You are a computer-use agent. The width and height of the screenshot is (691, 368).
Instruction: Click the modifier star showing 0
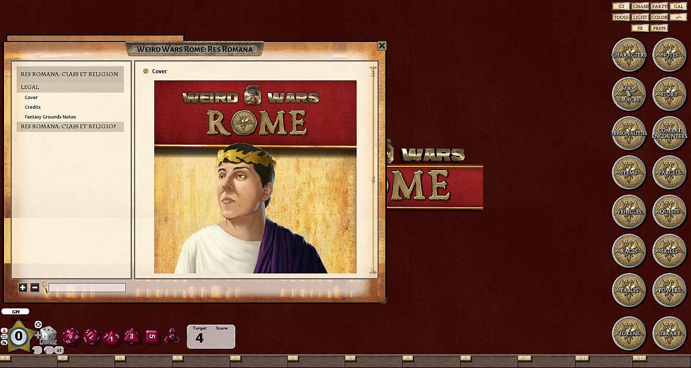point(19,336)
